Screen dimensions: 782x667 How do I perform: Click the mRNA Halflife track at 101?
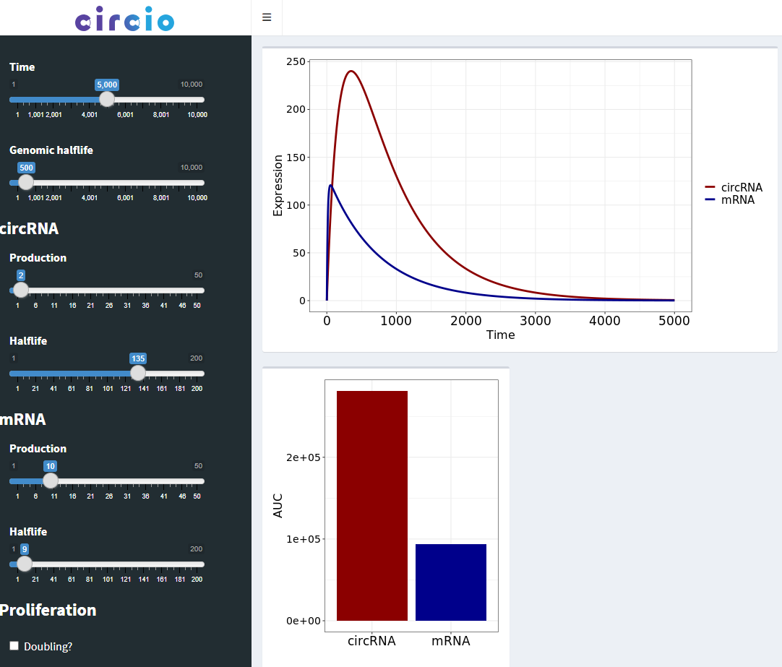tap(108, 564)
